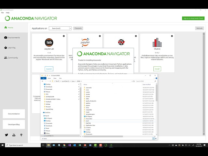Open Anaconda YouTube icon in sidebar
208x156 pixels.
[x=14, y=135]
